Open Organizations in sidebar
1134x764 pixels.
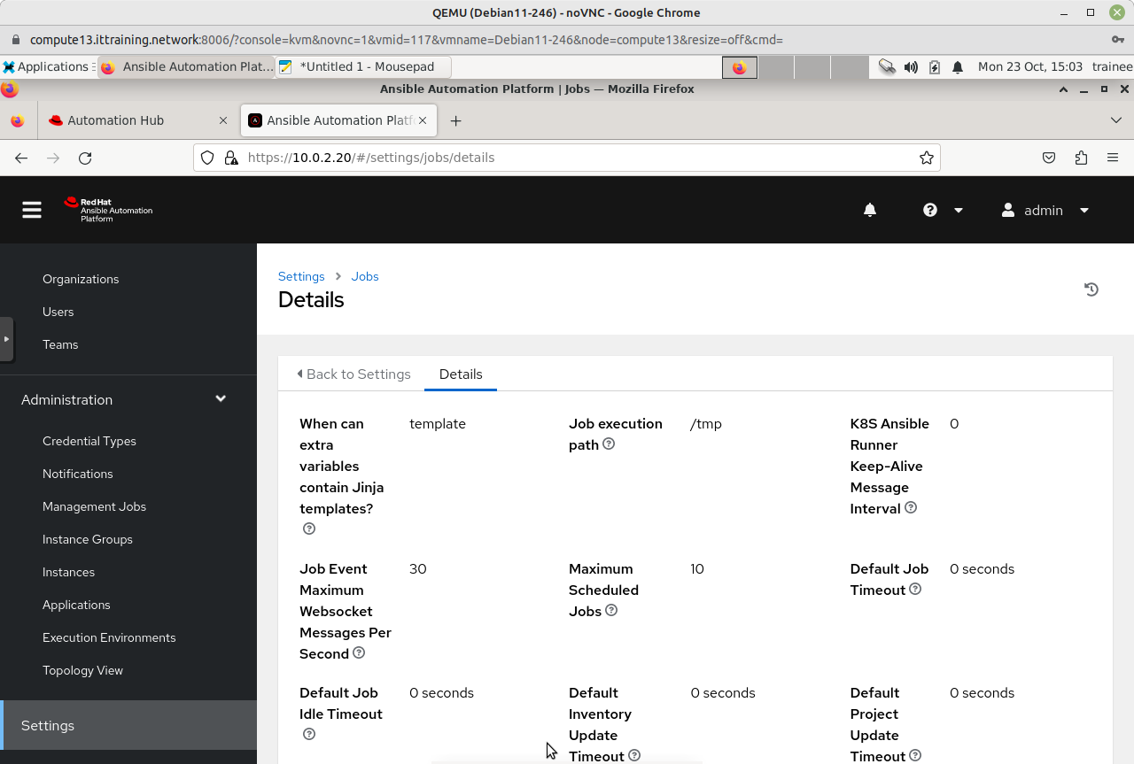tap(81, 279)
